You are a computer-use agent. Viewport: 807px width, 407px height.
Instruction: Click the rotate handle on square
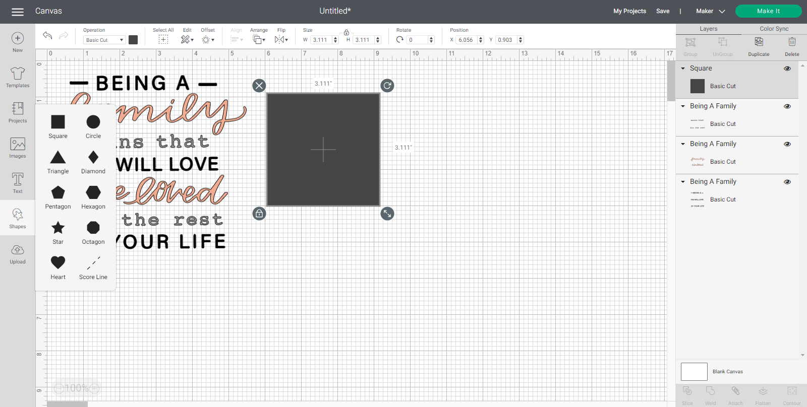pyautogui.click(x=387, y=86)
